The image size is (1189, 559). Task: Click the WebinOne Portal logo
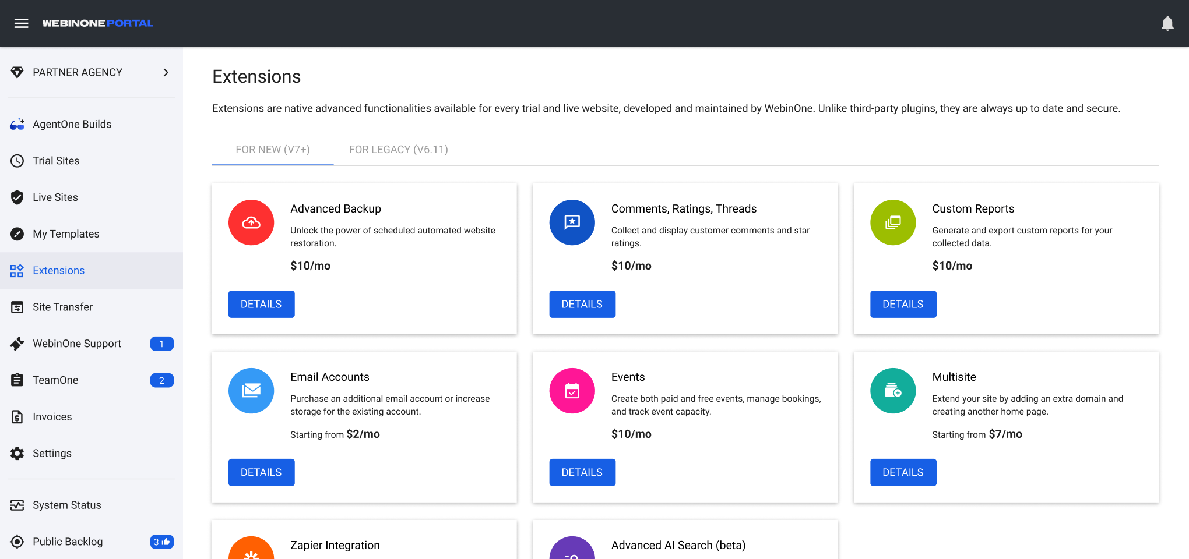click(97, 23)
